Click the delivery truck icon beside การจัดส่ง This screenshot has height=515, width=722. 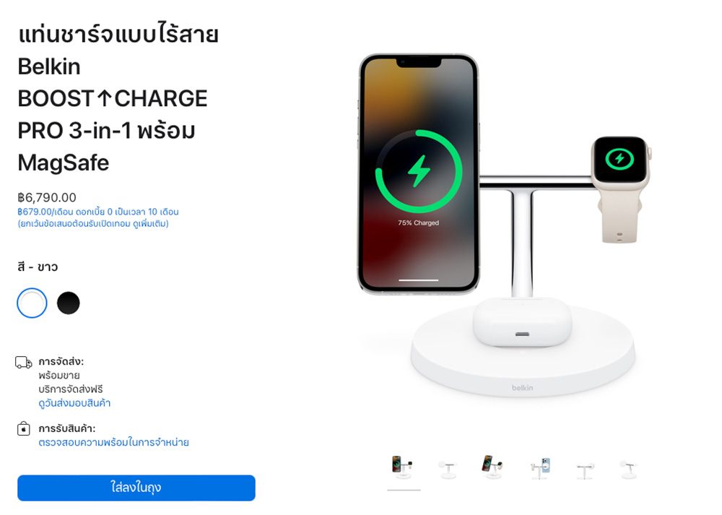[24, 363]
